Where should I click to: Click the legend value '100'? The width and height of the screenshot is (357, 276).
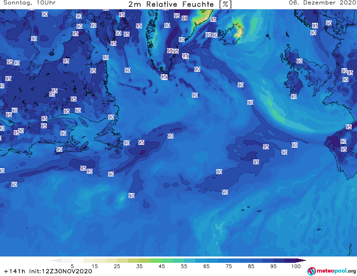(296, 266)
